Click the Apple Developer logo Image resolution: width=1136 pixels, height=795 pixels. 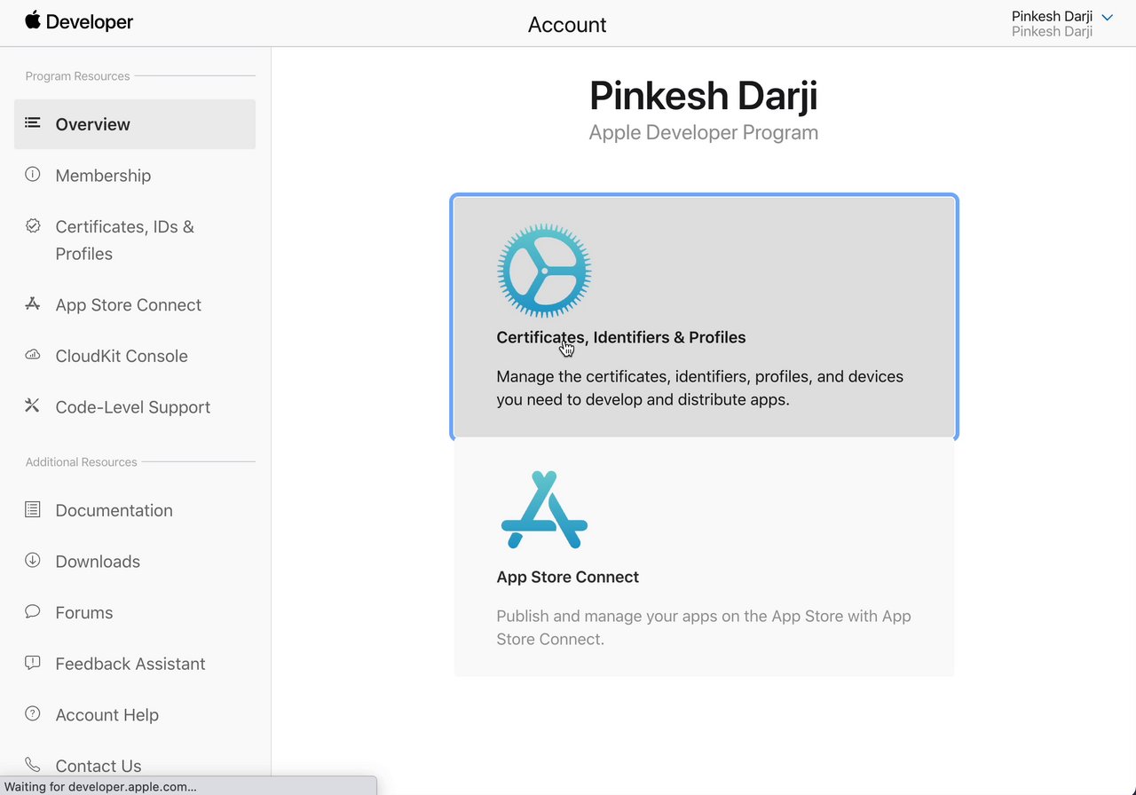click(x=79, y=22)
